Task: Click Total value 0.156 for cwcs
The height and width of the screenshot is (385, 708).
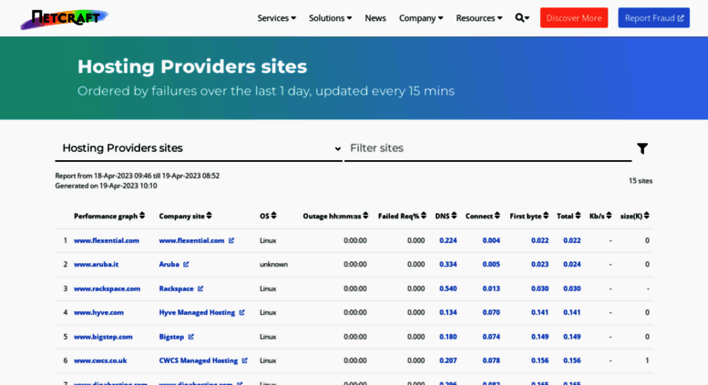Action: (x=571, y=360)
